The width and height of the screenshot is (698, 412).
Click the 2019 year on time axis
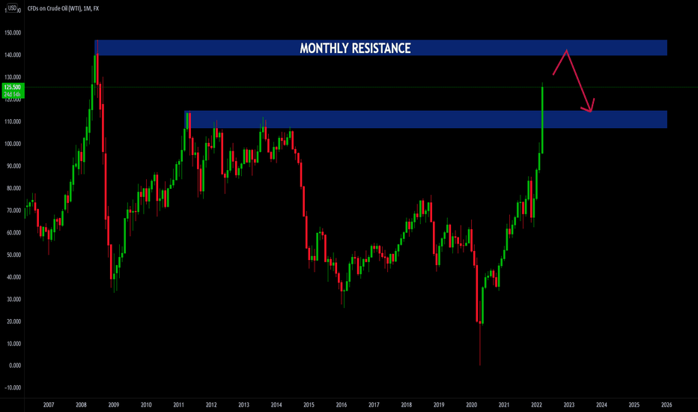pos(439,405)
